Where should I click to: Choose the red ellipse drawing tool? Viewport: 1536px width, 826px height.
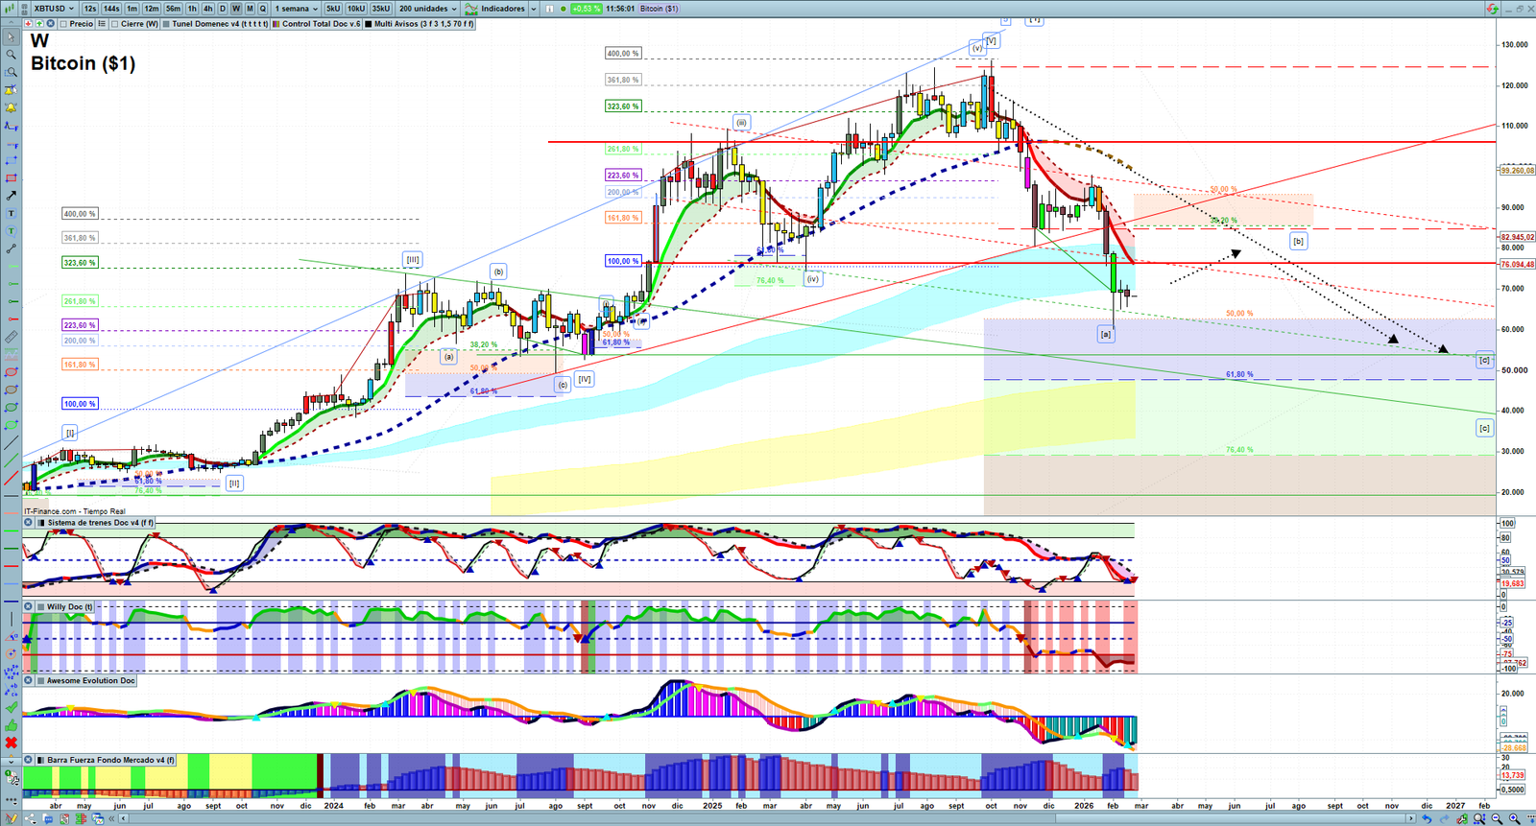pos(12,372)
